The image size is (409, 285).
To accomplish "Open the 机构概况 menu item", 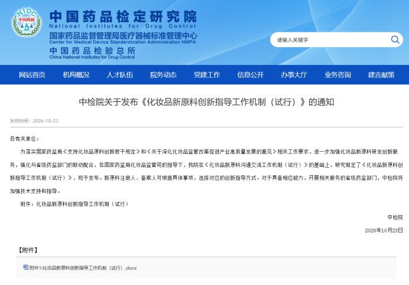I will coord(76,75).
